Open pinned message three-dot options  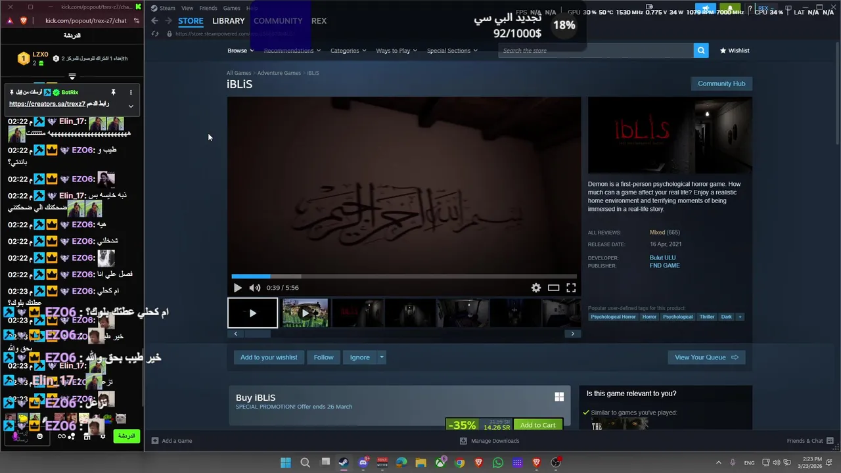[x=131, y=93]
